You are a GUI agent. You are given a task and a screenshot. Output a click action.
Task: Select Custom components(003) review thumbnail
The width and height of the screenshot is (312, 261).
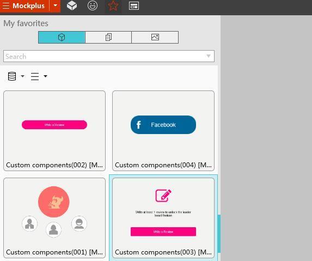163,218
